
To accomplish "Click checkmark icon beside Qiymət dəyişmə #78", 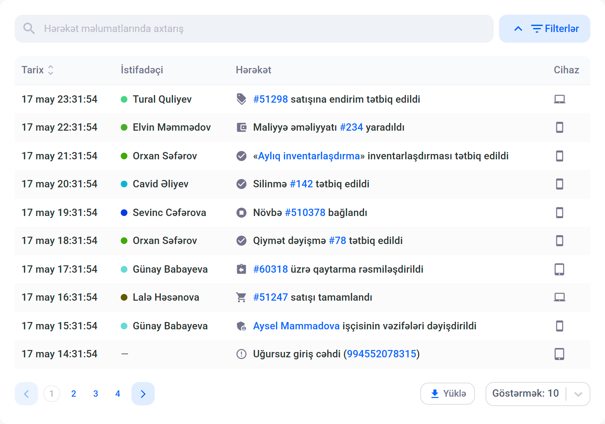I will pyautogui.click(x=241, y=241).
